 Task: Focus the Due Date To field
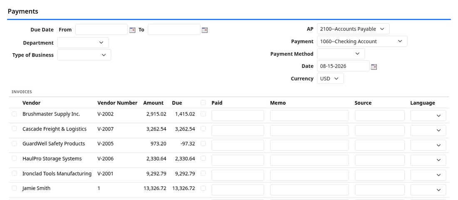(174, 30)
